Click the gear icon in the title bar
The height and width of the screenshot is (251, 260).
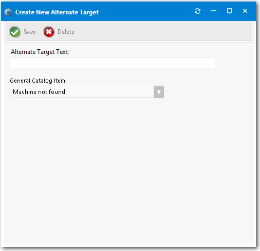pyautogui.click(x=8, y=12)
